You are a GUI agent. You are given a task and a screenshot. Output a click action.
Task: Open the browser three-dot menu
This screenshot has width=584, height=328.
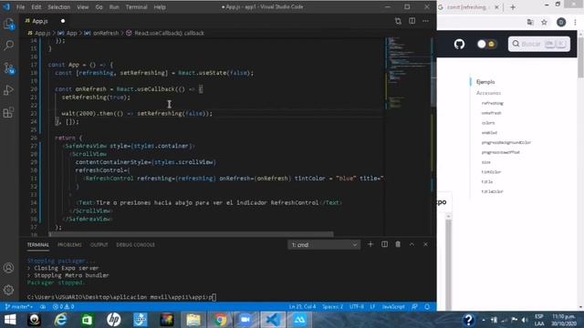click(x=576, y=22)
